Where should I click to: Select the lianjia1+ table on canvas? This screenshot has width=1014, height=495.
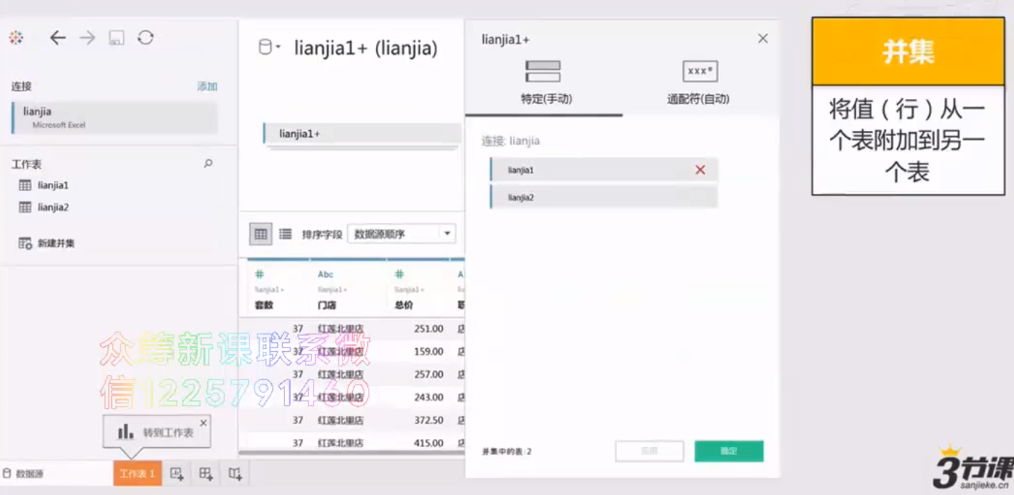pos(362,134)
